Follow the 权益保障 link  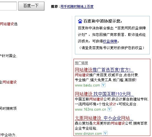[110, 41]
